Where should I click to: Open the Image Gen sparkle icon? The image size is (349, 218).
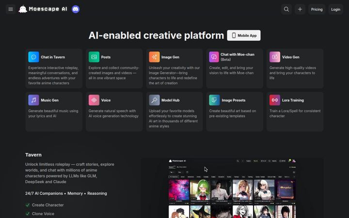(154, 57)
